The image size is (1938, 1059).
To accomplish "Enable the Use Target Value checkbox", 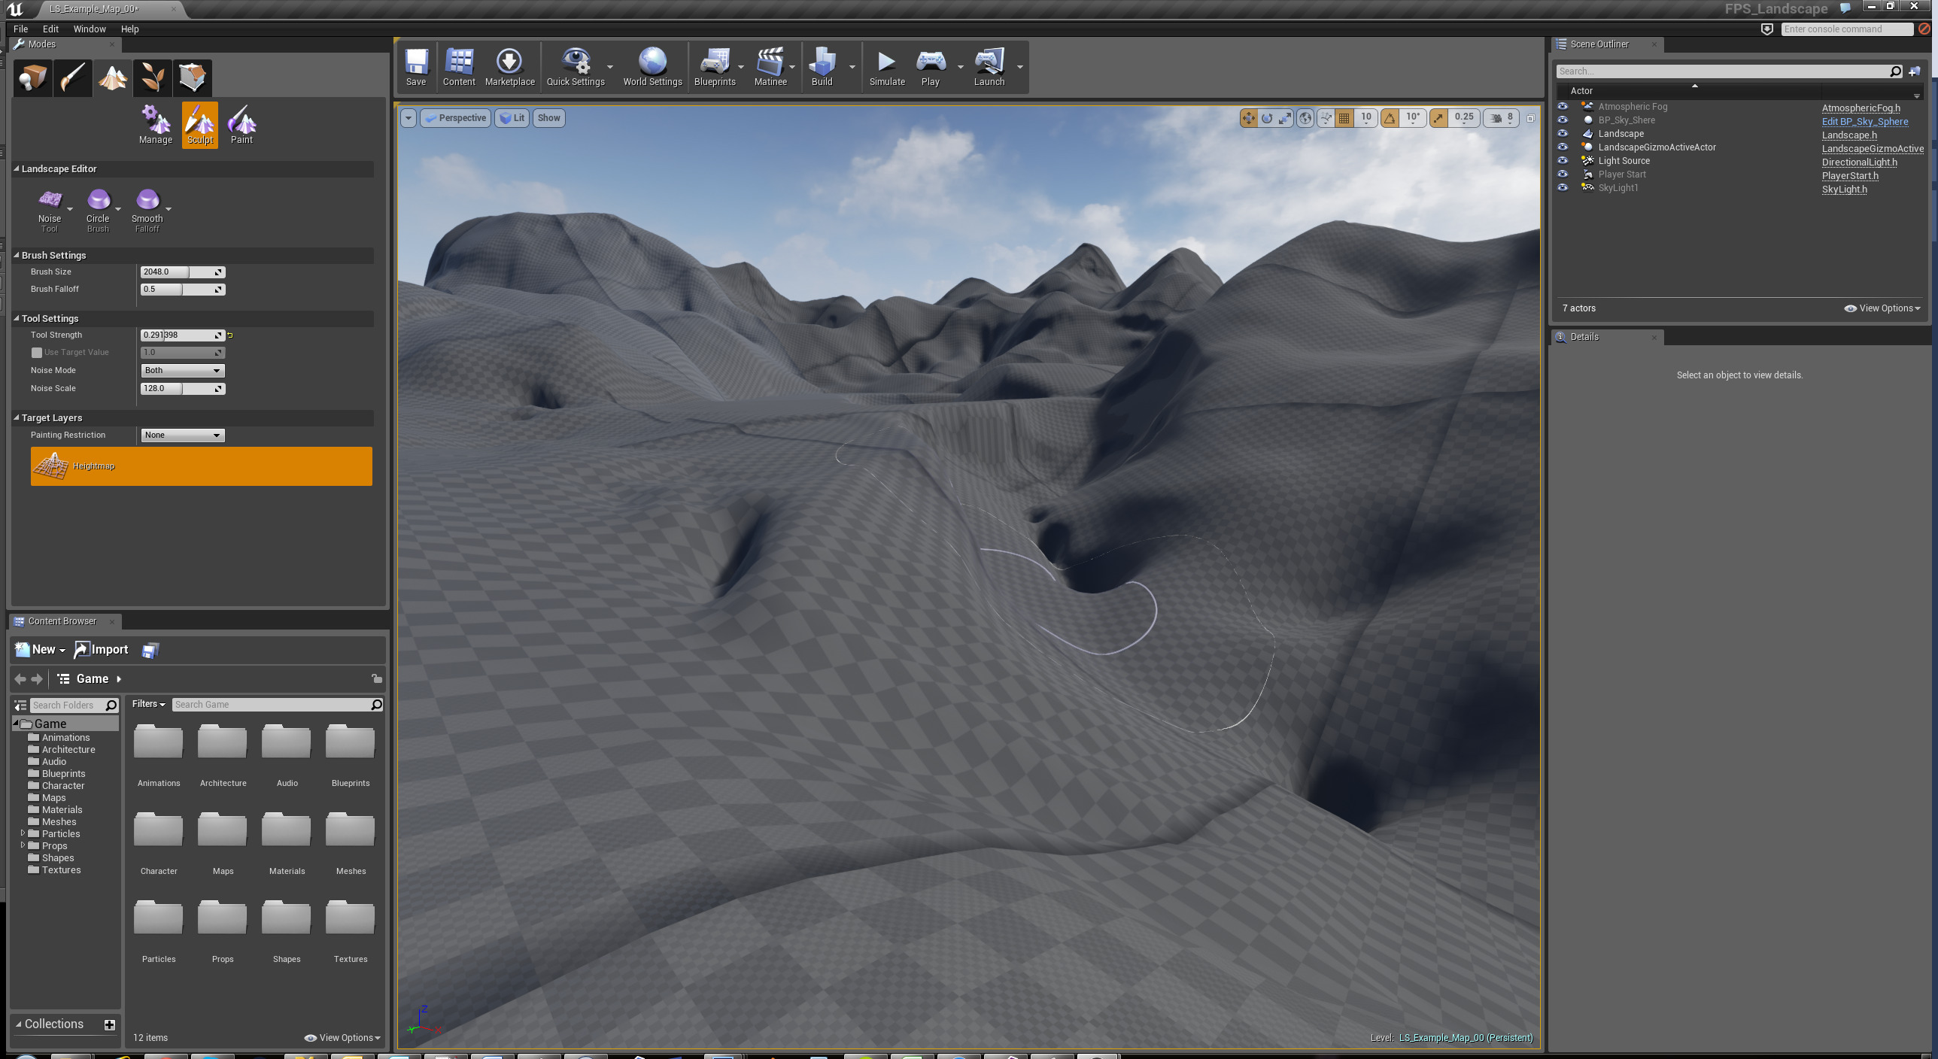I will [36, 352].
